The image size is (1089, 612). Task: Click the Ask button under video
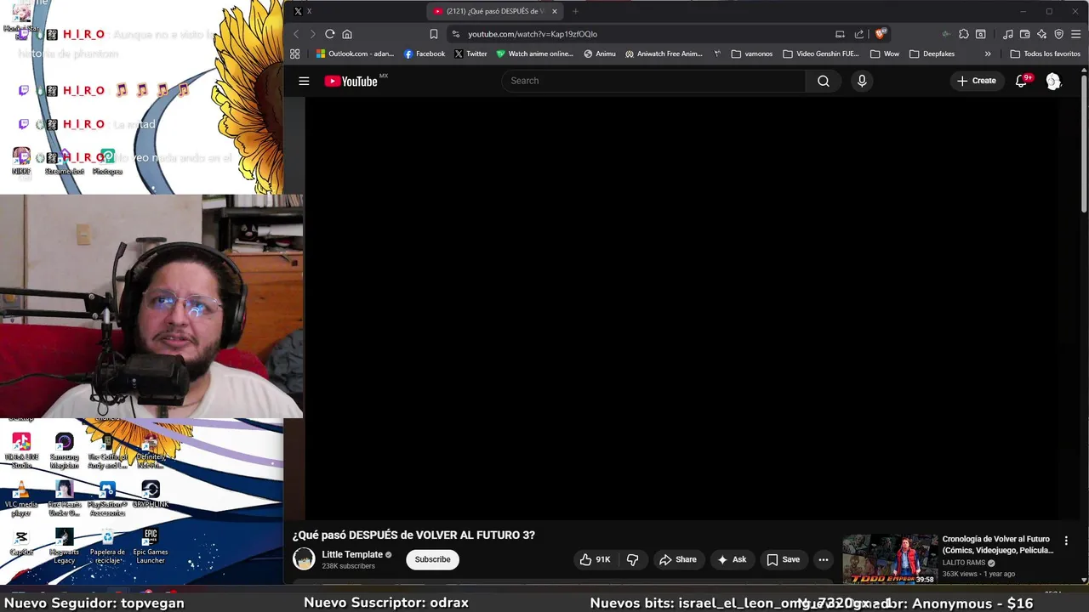tap(732, 559)
